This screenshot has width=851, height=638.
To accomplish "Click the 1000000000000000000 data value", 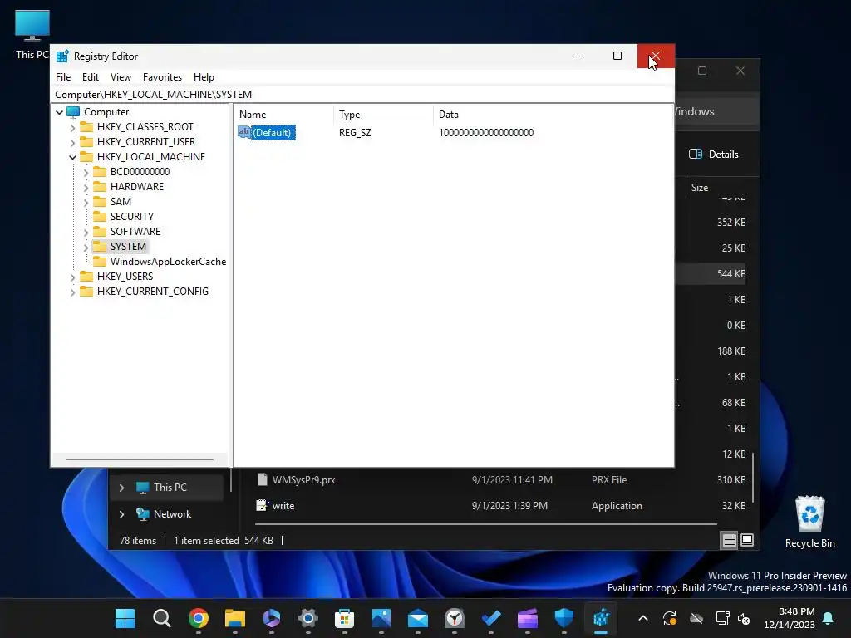I will coord(485,132).
